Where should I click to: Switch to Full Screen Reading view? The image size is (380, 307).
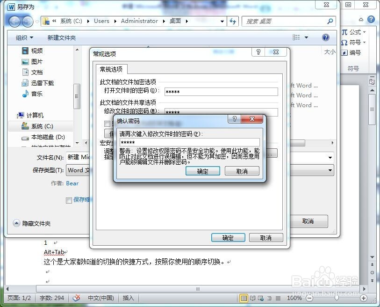point(252,298)
